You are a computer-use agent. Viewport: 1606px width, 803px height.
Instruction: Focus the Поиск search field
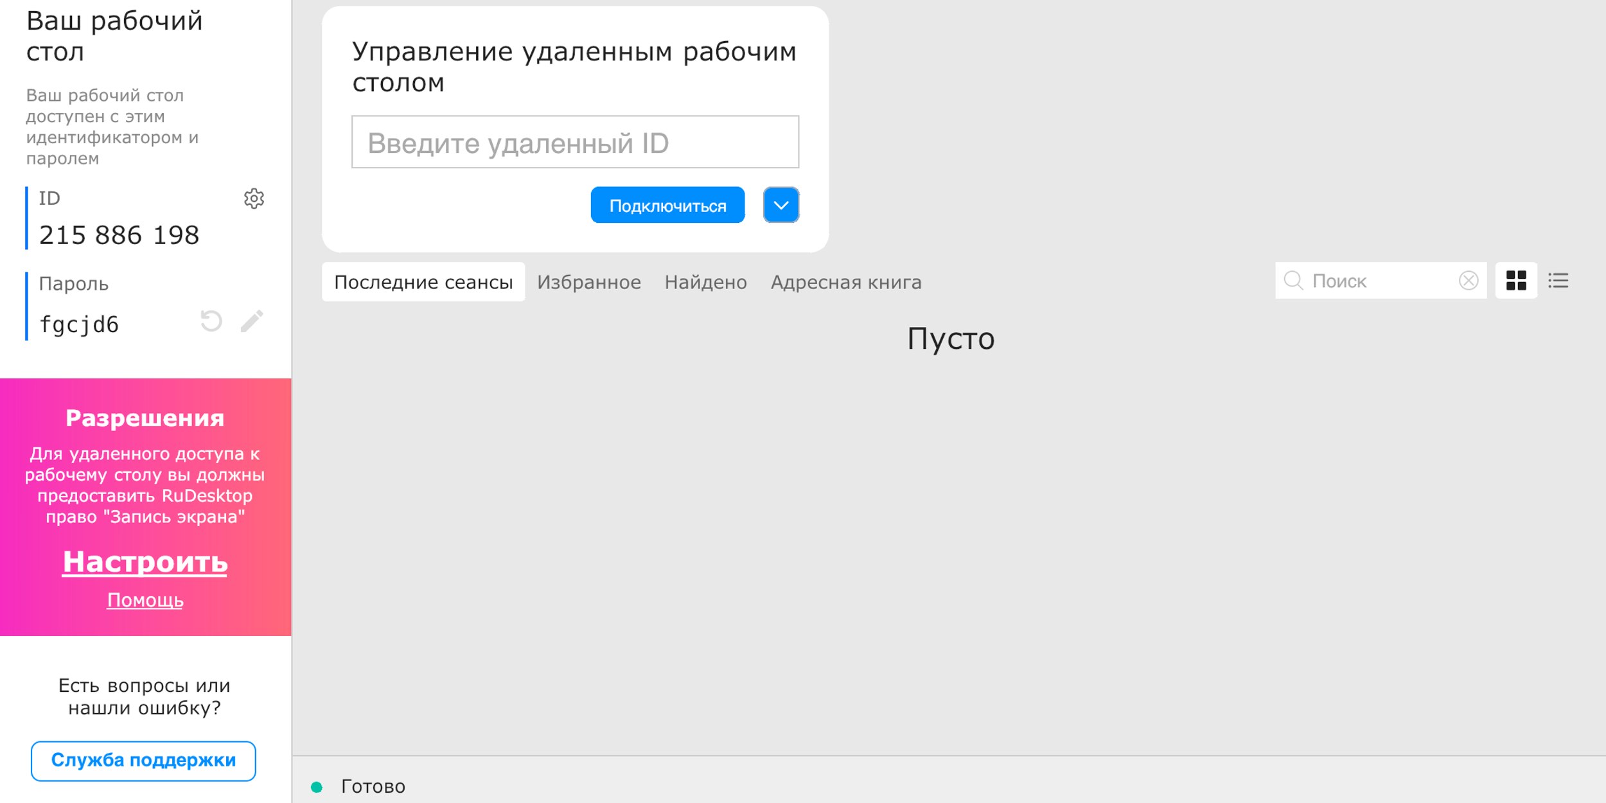coord(1381,281)
